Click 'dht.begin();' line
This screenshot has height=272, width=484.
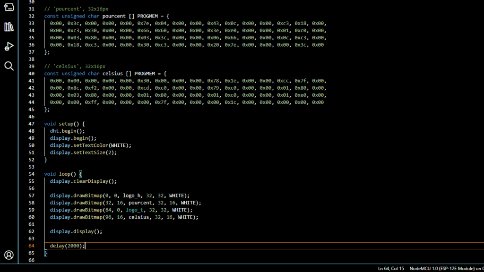pos(67,131)
